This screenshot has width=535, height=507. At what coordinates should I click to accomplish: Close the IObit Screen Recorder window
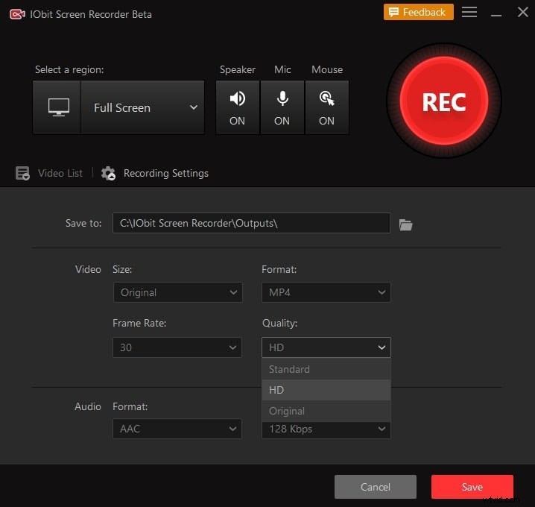click(523, 12)
